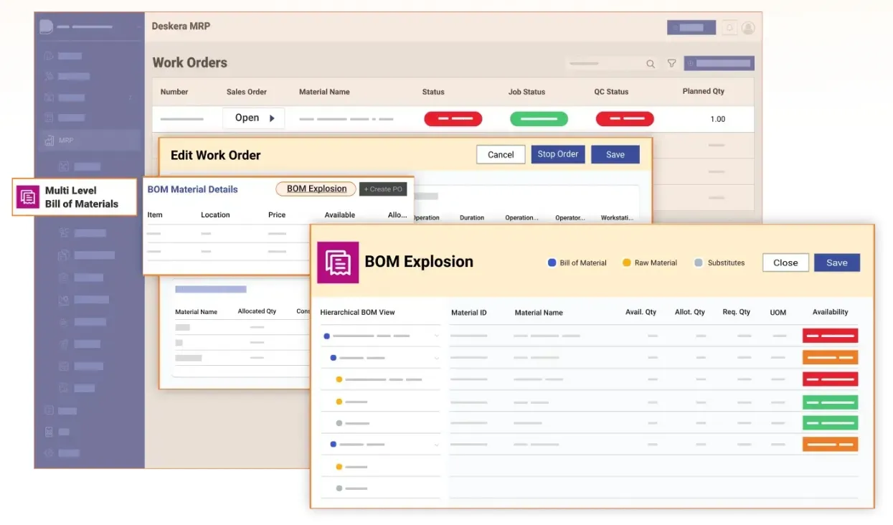Image resolution: width=893 pixels, height=525 pixels.
Task: Open the filter funnel icon in Work Orders
Action: pyautogui.click(x=671, y=63)
